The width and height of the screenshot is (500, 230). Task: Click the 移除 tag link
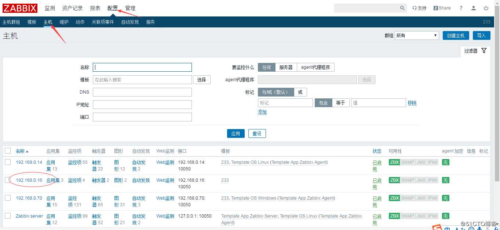pos(412,103)
